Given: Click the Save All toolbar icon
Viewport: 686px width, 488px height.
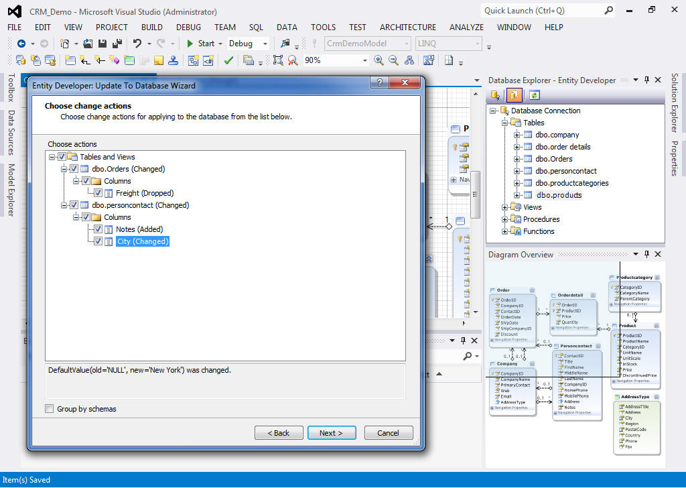Looking at the screenshot, I should pos(116,44).
